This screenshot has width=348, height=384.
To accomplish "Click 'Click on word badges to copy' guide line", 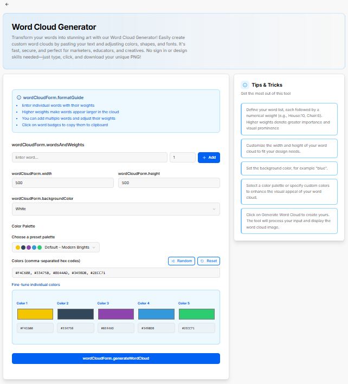I will (x=65, y=125).
